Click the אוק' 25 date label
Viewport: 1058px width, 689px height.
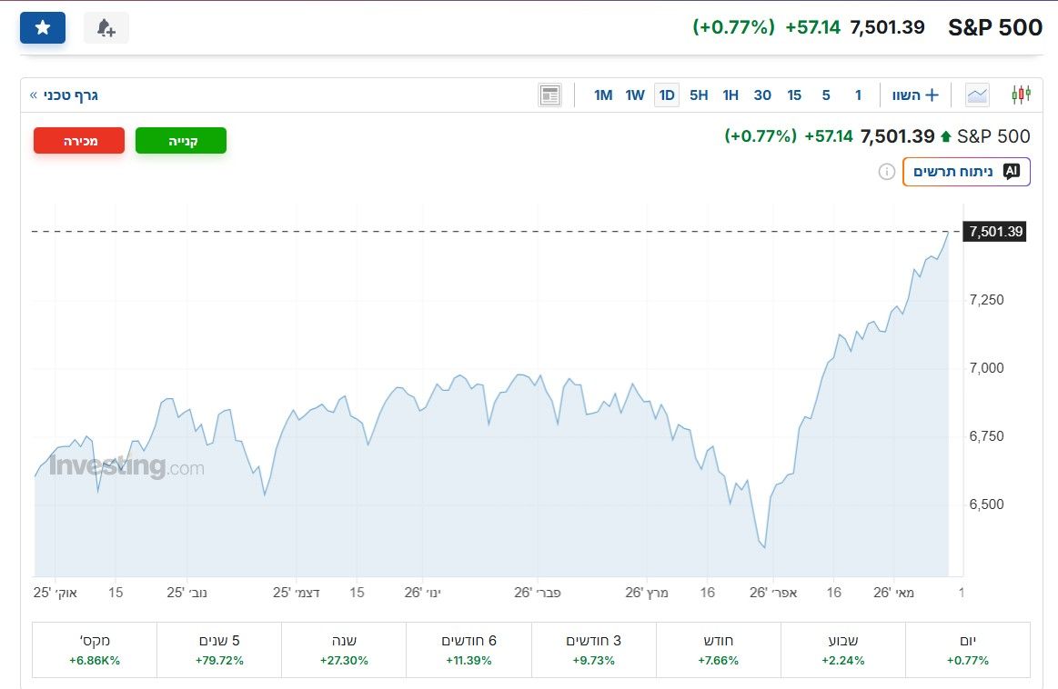(55, 593)
